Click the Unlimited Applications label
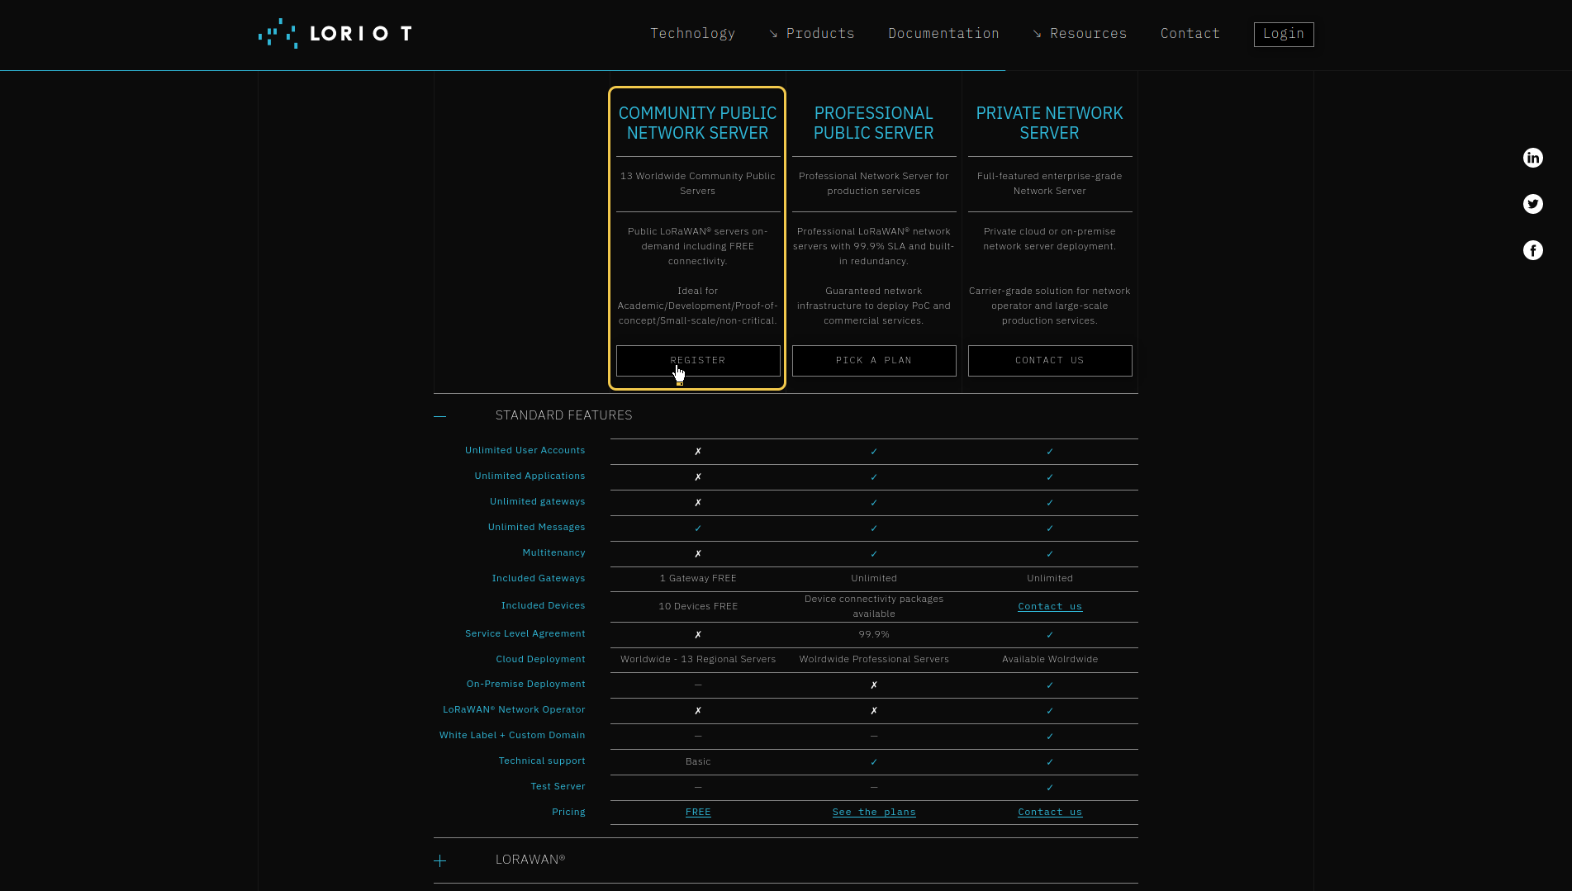The image size is (1572, 891). 530,476
